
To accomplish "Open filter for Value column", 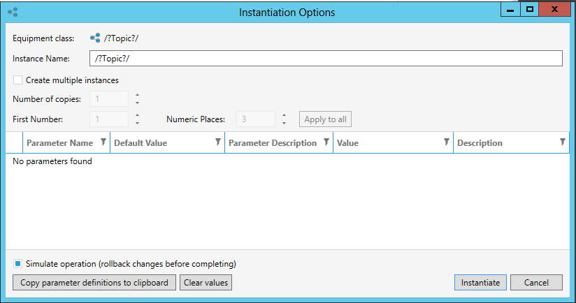I will click(x=446, y=142).
